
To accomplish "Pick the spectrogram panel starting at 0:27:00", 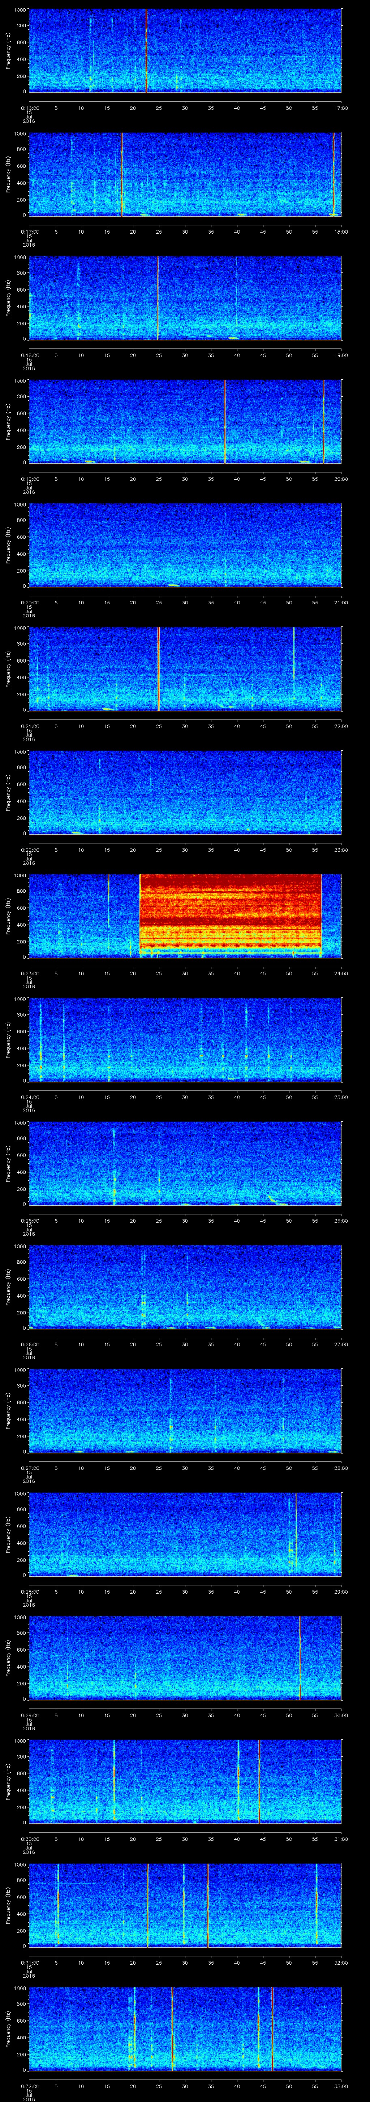I will pyautogui.click(x=185, y=1410).
